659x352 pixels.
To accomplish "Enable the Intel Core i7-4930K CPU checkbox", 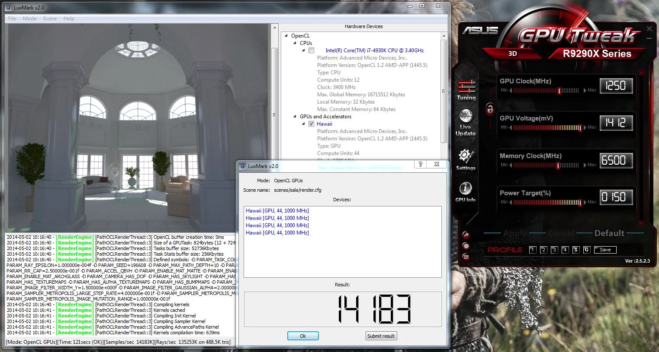I will click(311, 51).
